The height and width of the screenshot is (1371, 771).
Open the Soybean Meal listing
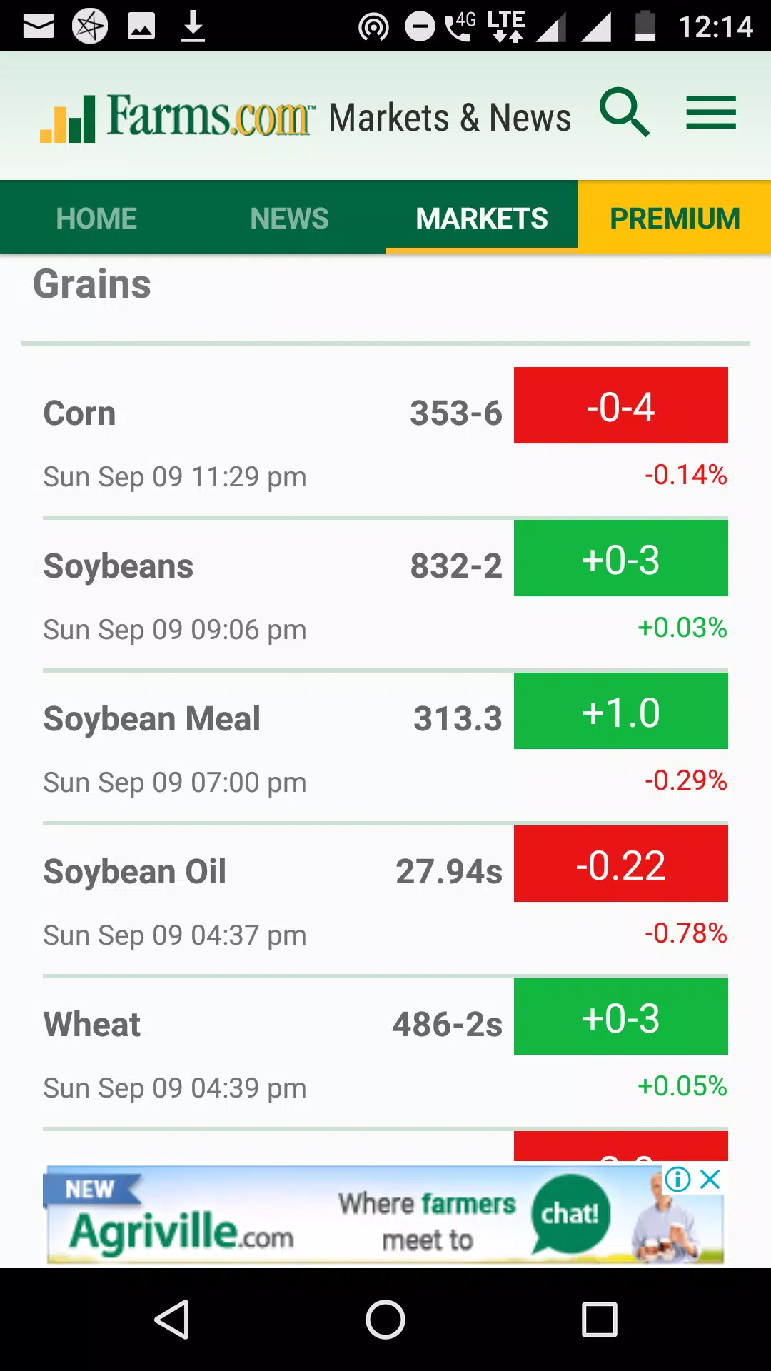385,747
